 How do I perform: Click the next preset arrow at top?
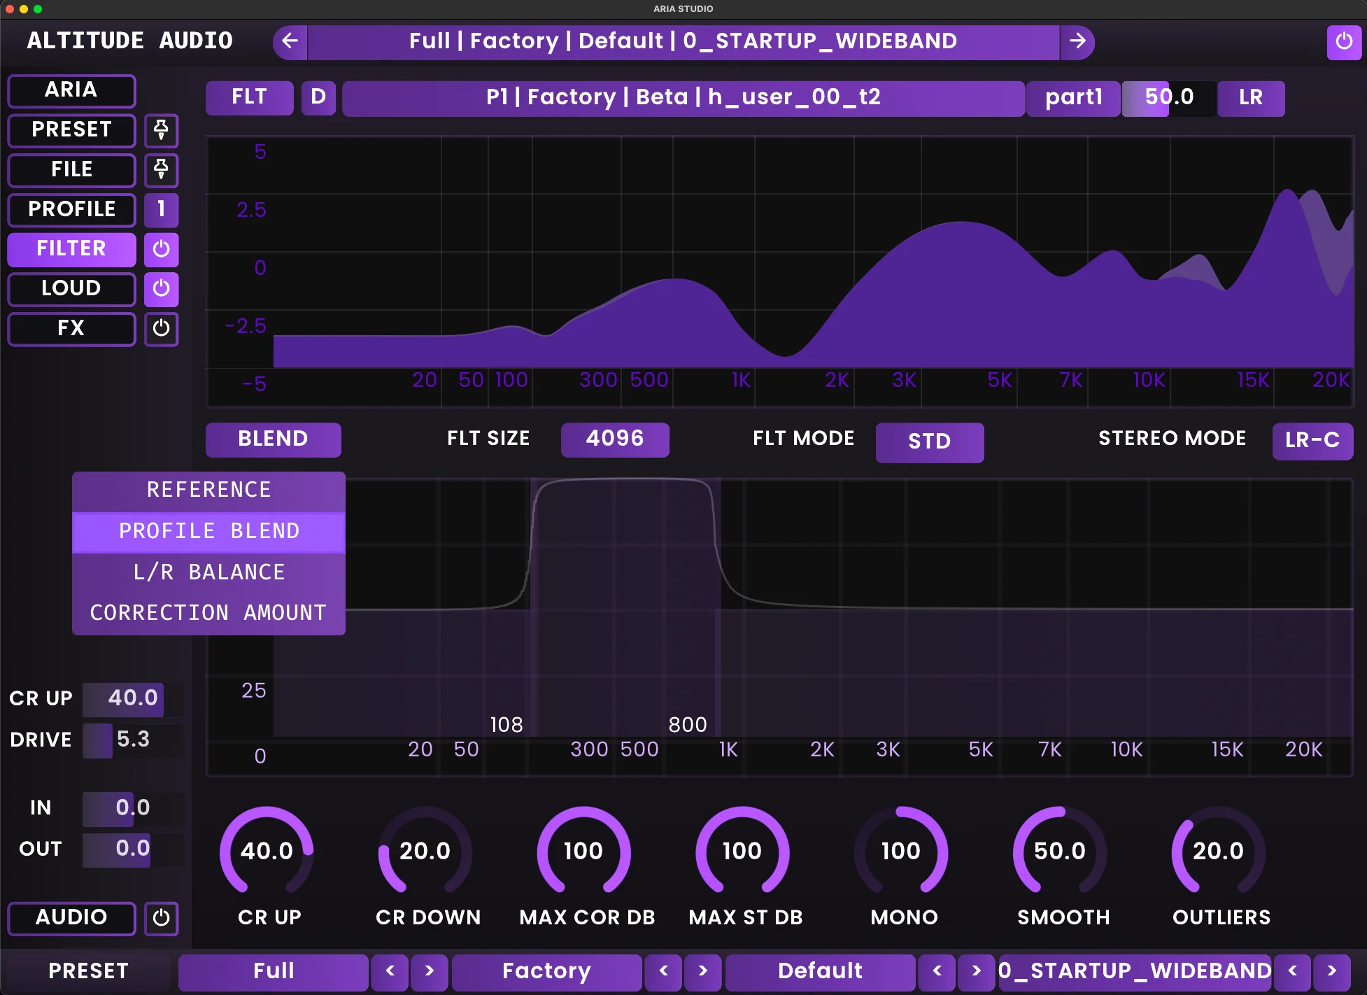[1078, 41]
